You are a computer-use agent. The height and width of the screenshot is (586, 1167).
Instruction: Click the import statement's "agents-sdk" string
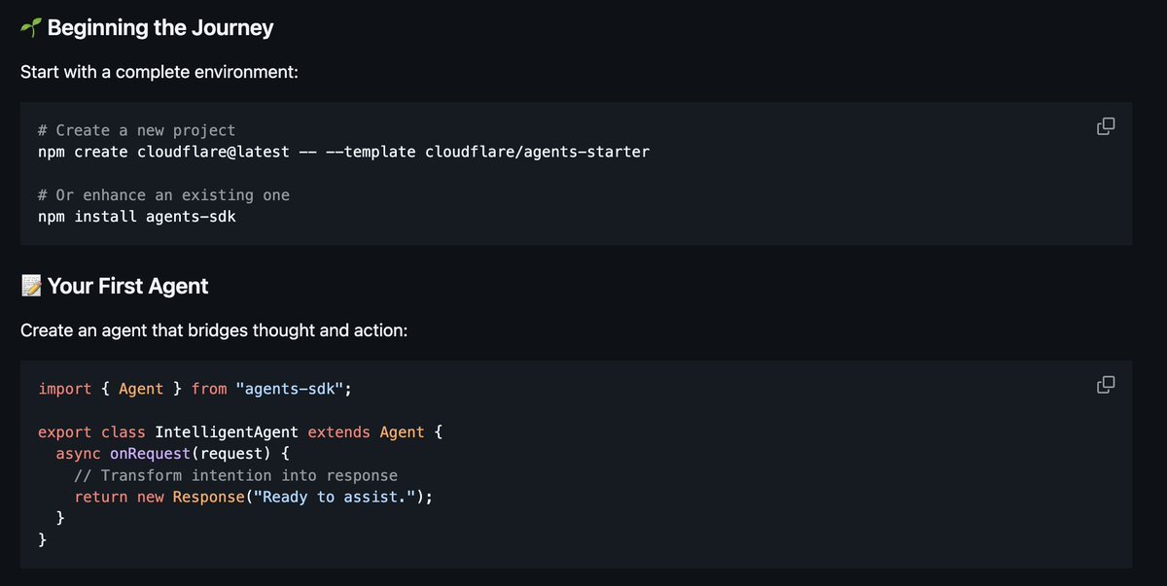pos(289,389)
